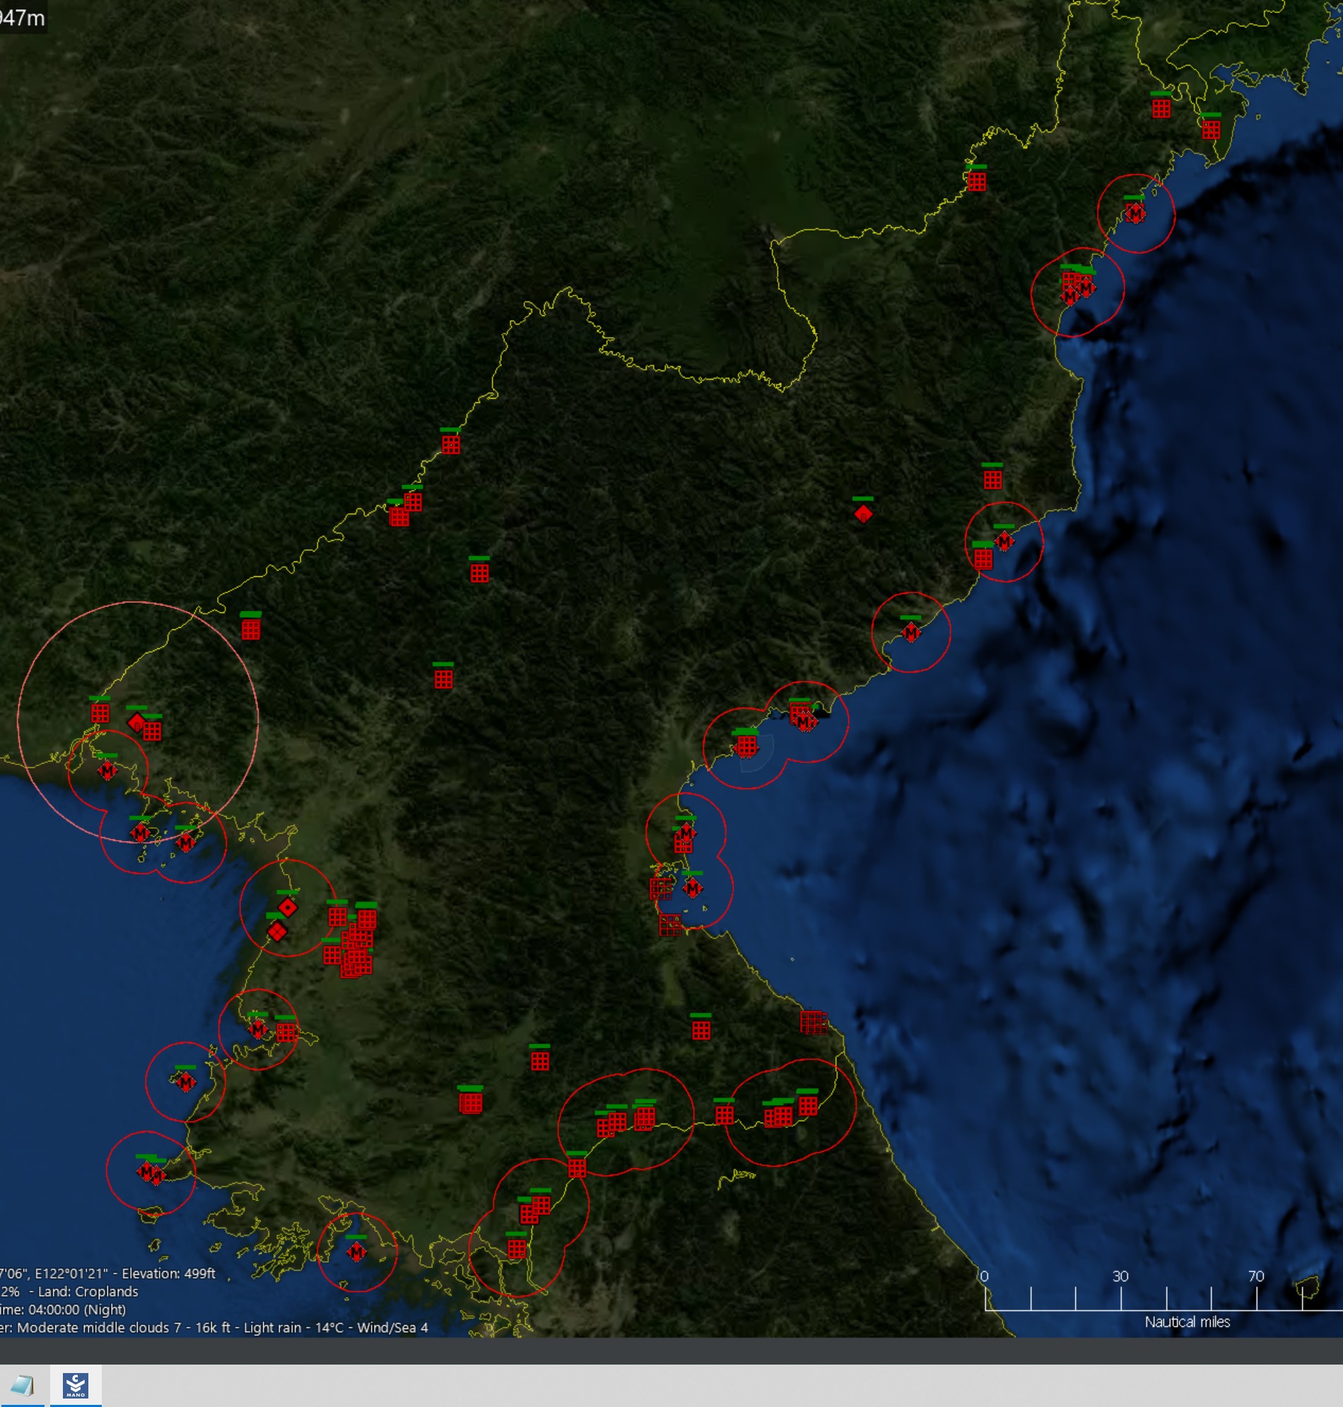Click the 70 mark on the scale bar
Image resolution: width=1343 pixels, height=1407 pixels.
click(1256, 1276)
